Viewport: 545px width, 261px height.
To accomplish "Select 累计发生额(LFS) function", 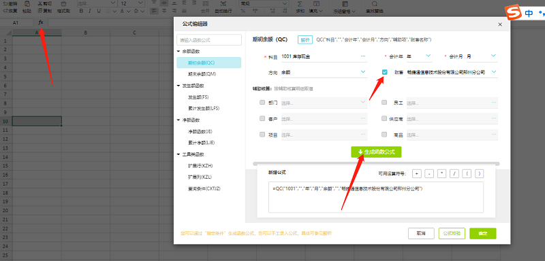I will pos(204,108).
